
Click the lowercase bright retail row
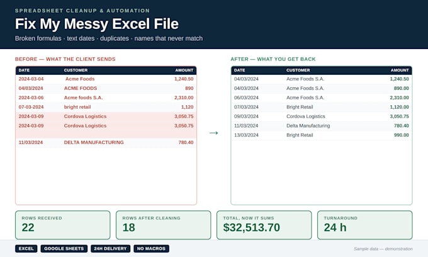coord(106,107)
